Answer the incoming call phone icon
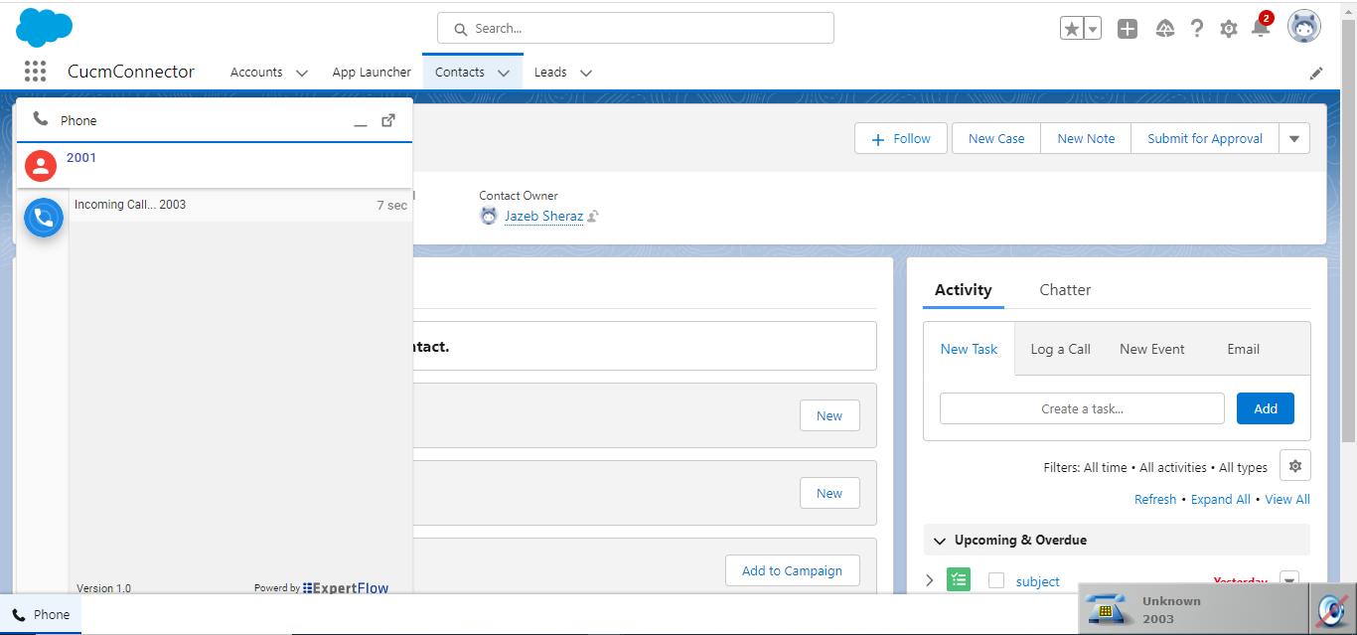 pyautogui.click(x=44, y=218)
